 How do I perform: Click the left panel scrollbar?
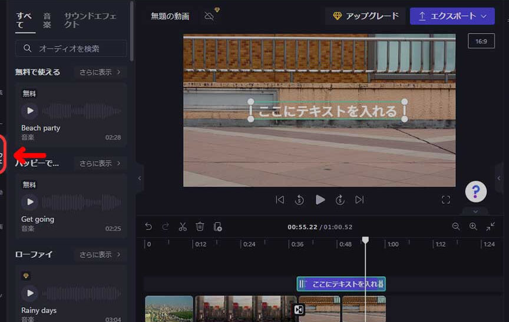click(131, 31)
